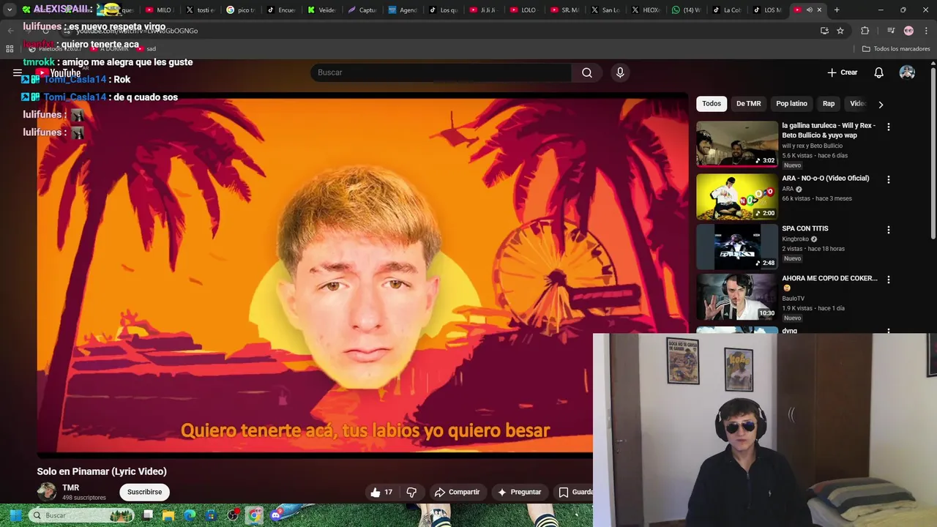Open the TMR channel avatar
The image size is (937, 527).
tap(47, 492)
